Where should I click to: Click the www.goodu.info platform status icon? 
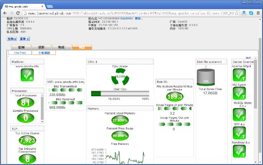tap(27, 75)
